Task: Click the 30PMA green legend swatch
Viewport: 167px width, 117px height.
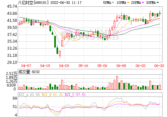Action: 158,2
